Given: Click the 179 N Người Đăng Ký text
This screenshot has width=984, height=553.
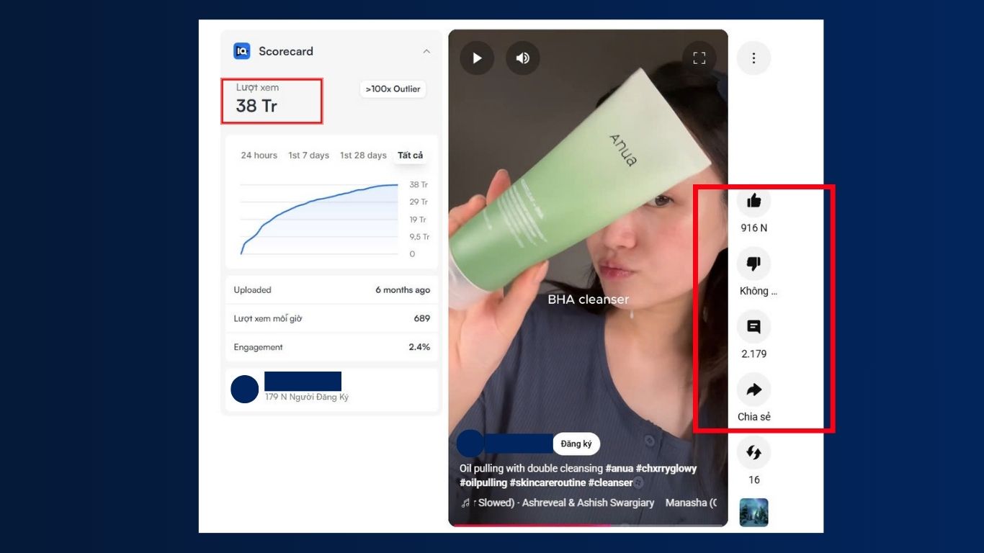Looking at the screenshot, I should tap(307, 397).
